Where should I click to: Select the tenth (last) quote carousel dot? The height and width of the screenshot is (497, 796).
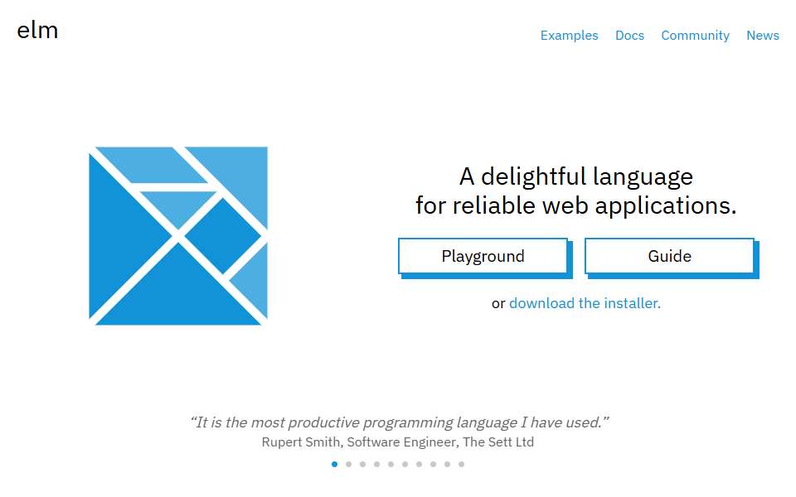[462, 464]
